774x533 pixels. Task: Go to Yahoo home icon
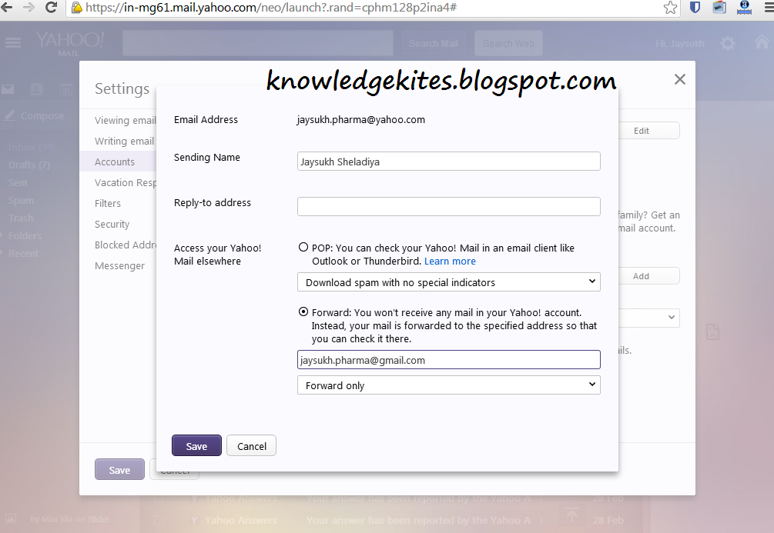point(763,42)
